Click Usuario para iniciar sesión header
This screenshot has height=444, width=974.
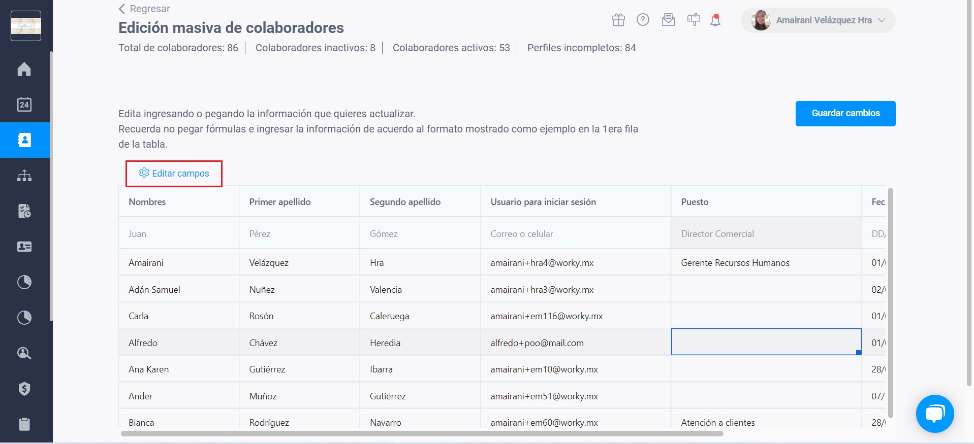coord(576,201)
